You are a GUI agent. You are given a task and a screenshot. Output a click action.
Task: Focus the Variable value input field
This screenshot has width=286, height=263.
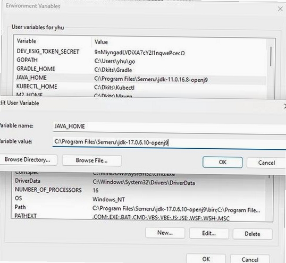click(x=170, y=143)
